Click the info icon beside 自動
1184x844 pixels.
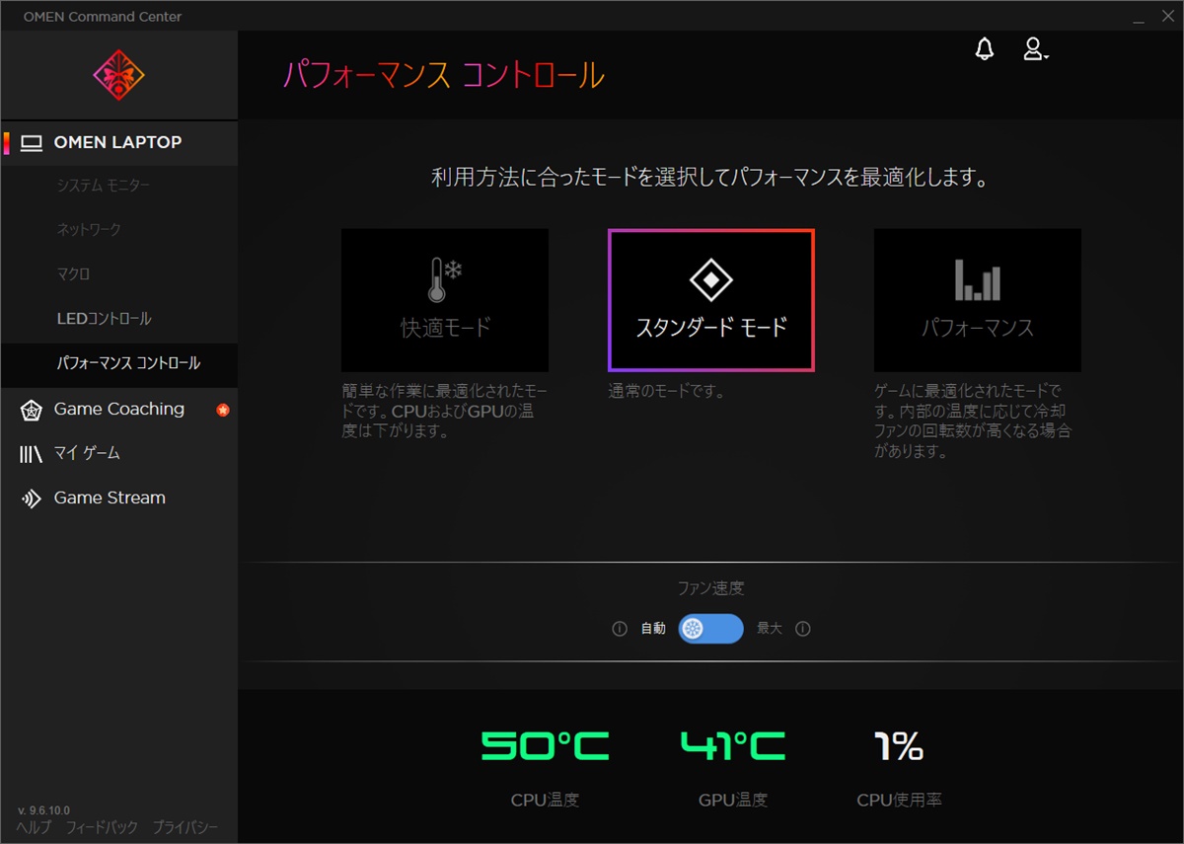tap(620, 629)
